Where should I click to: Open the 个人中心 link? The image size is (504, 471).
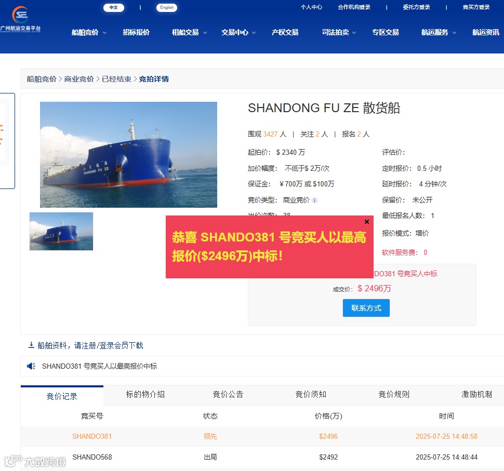311,7
